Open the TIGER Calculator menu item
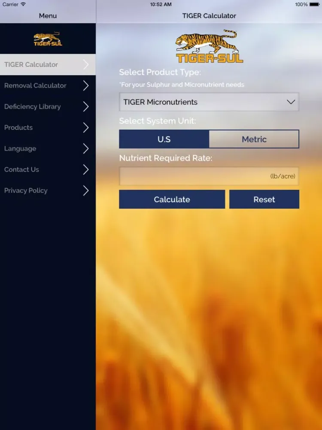This screenshot has width=322, height=430. (x=48, y=64)
